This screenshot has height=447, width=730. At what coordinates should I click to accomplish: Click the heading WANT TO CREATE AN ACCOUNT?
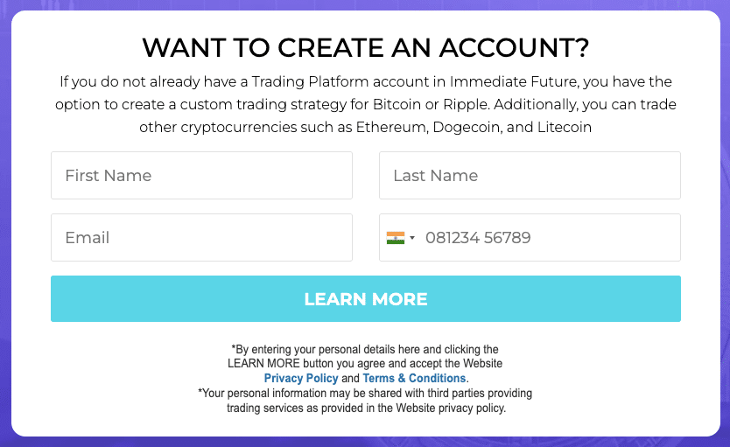pos(366,47)
